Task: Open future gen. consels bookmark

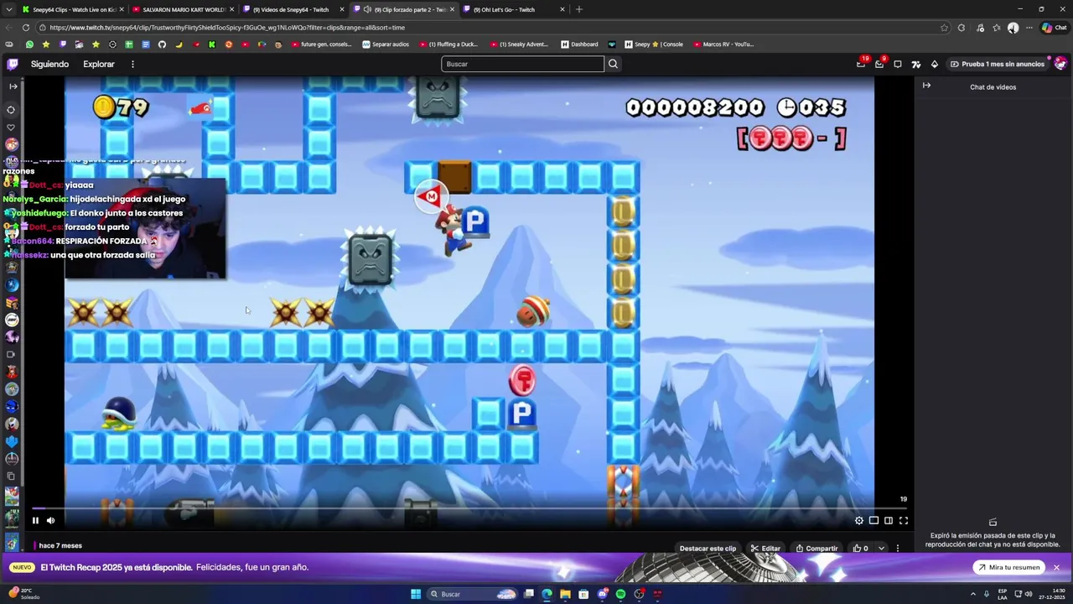Action: 321,44
